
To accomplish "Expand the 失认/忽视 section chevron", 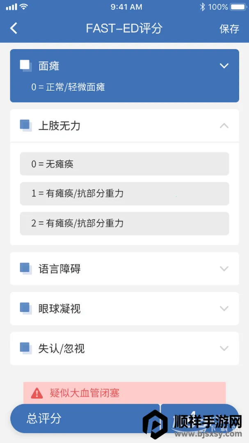I will tap(224, 348).
